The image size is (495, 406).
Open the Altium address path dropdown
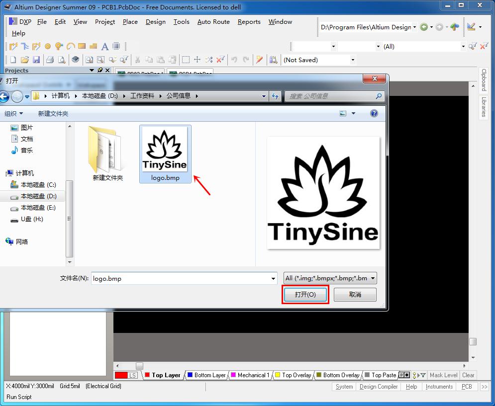(414, 27)
